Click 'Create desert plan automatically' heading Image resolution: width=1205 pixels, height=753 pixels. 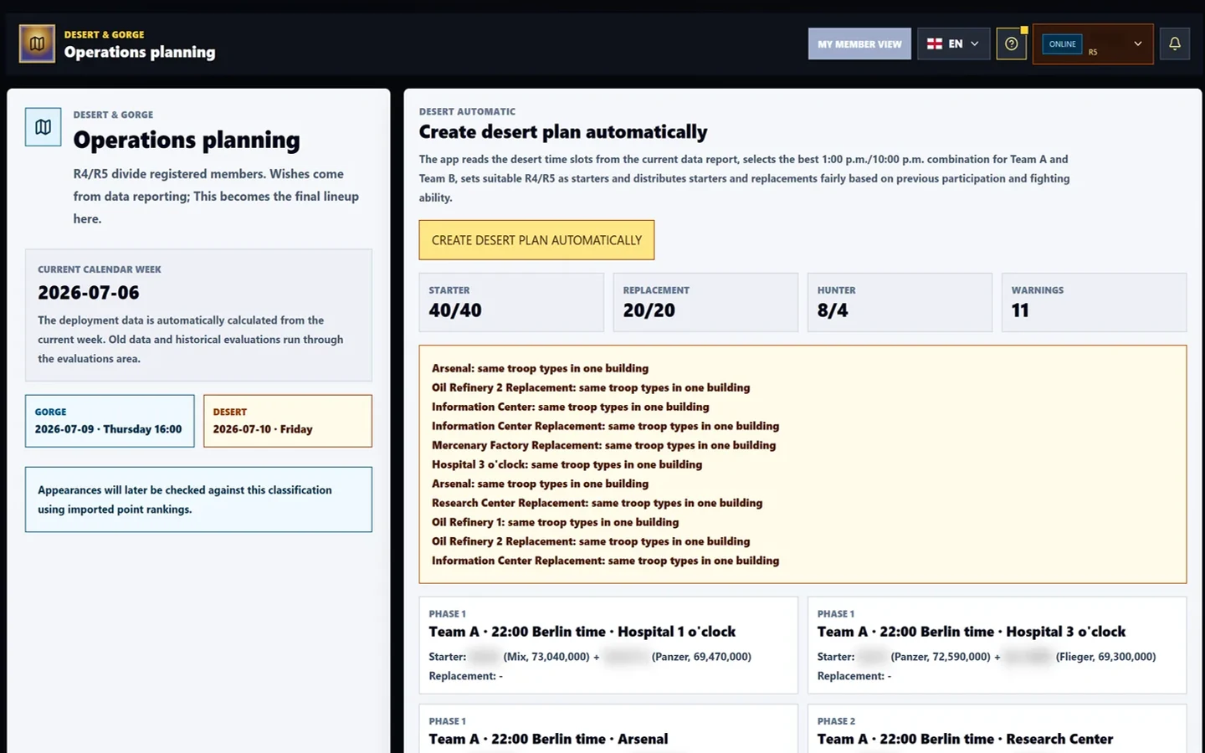coord(563,132)
